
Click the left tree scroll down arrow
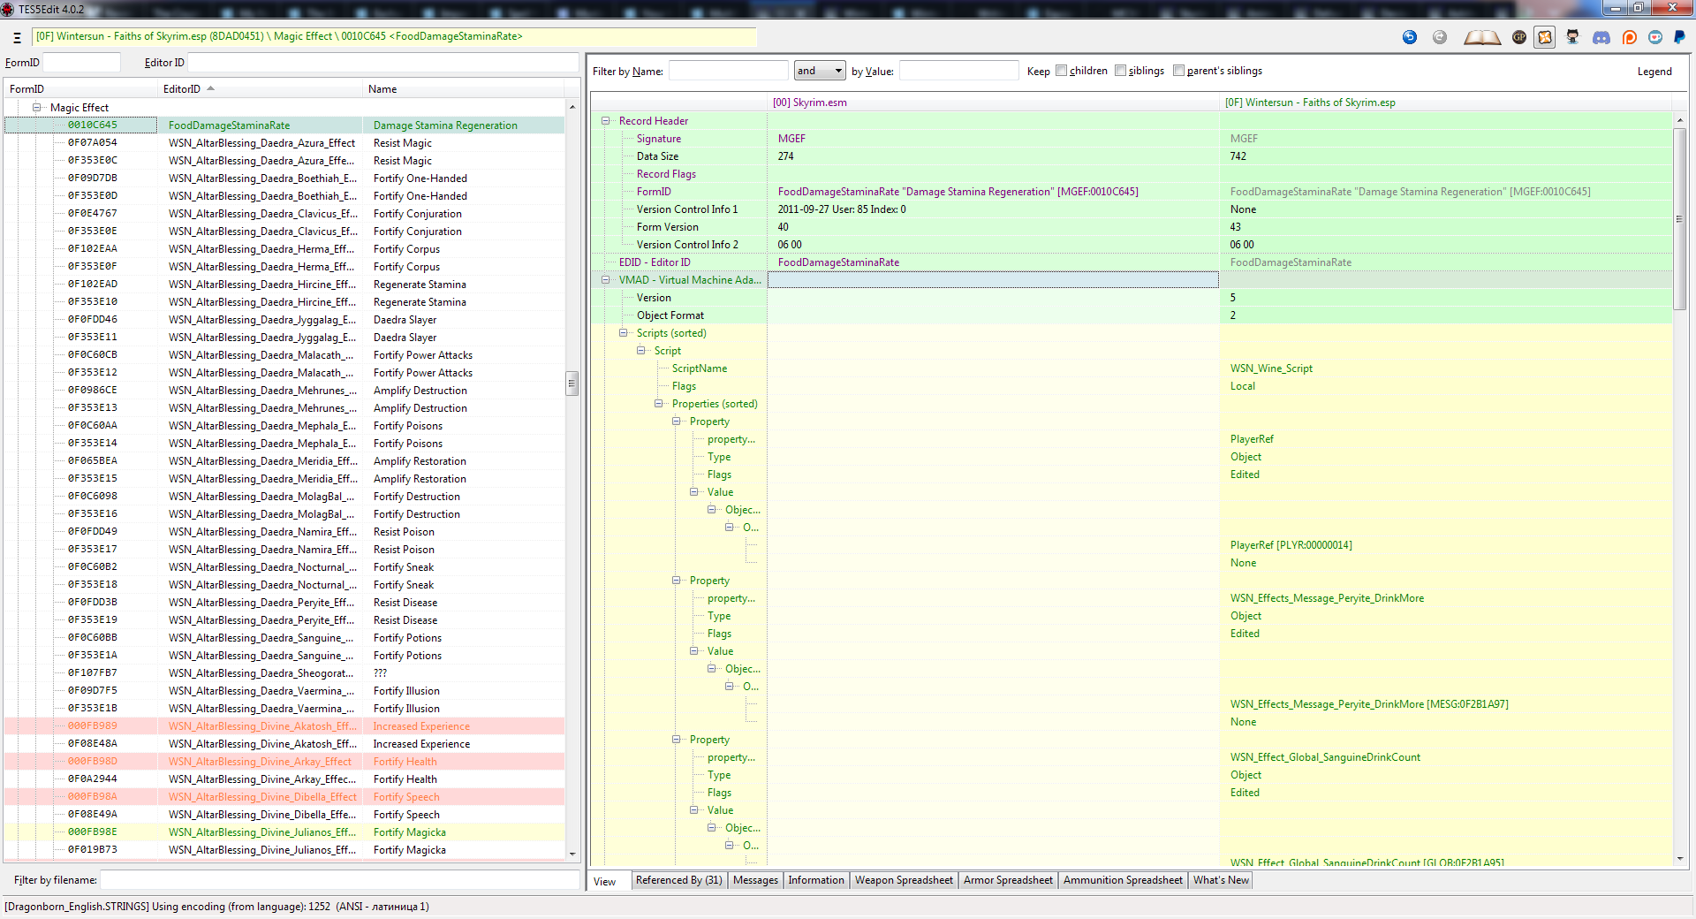point(572,854)
